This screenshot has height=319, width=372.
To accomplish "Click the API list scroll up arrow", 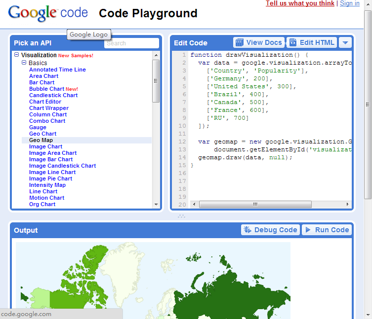I will (x=156, y=55).
